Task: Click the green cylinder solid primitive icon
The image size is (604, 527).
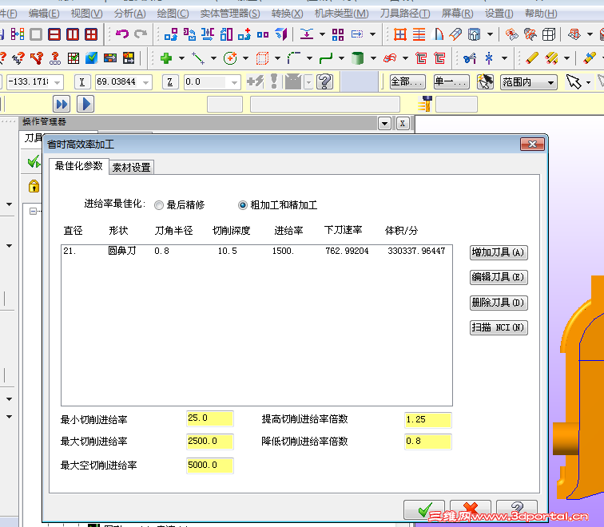Action: click(x=357, y=58)
